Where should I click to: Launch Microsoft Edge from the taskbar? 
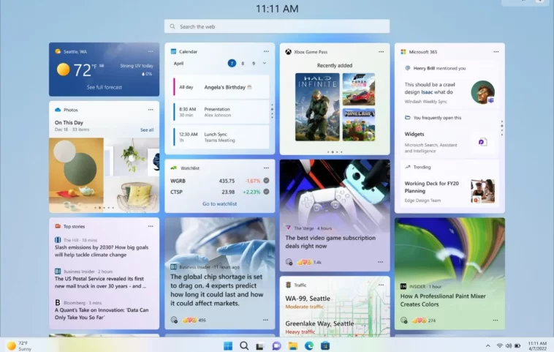(x=309, y=345)
